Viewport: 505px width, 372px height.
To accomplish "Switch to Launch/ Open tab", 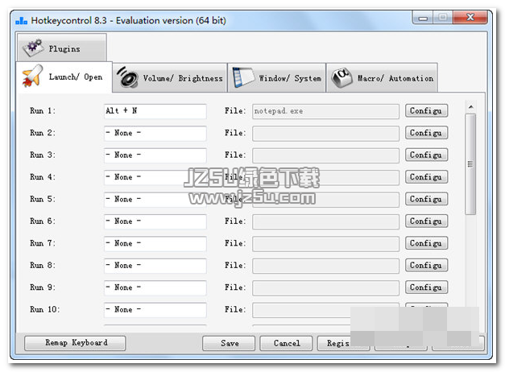I will 64,77.
